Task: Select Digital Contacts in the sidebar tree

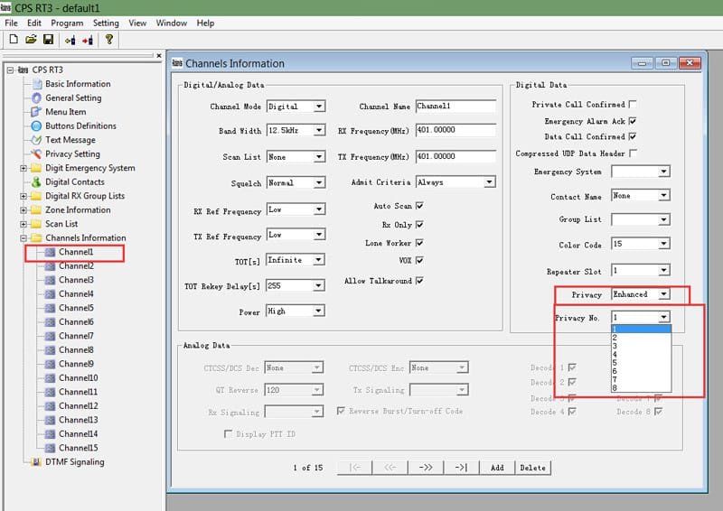Action: (x=75, y=182)
